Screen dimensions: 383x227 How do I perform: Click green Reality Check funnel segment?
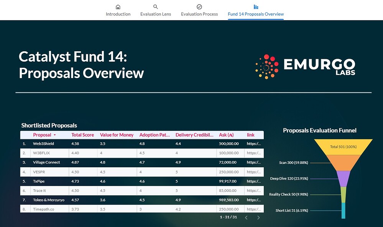click(343, 194)
